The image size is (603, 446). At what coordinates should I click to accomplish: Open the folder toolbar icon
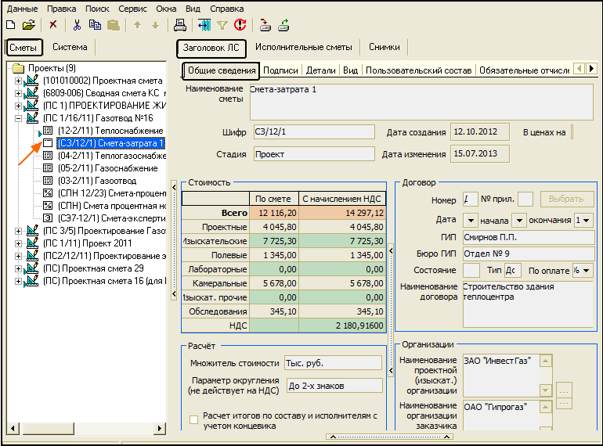28,25
